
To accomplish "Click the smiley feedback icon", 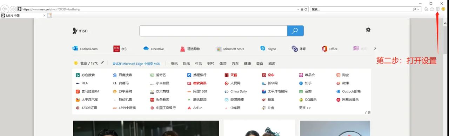I will pyautogui.click(x=443, y=9).
